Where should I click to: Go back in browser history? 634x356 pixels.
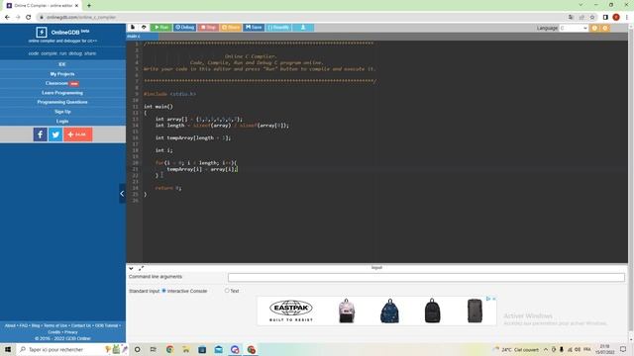tap(7, 17)
